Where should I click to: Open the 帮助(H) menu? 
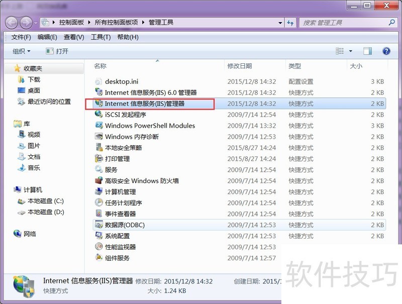click(x=128, y=37)
